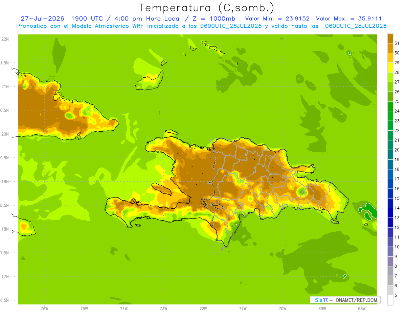The image size is (406, 313).
Task: Click the white swatch below legend value 5
Action: click(x=390, y=300)
